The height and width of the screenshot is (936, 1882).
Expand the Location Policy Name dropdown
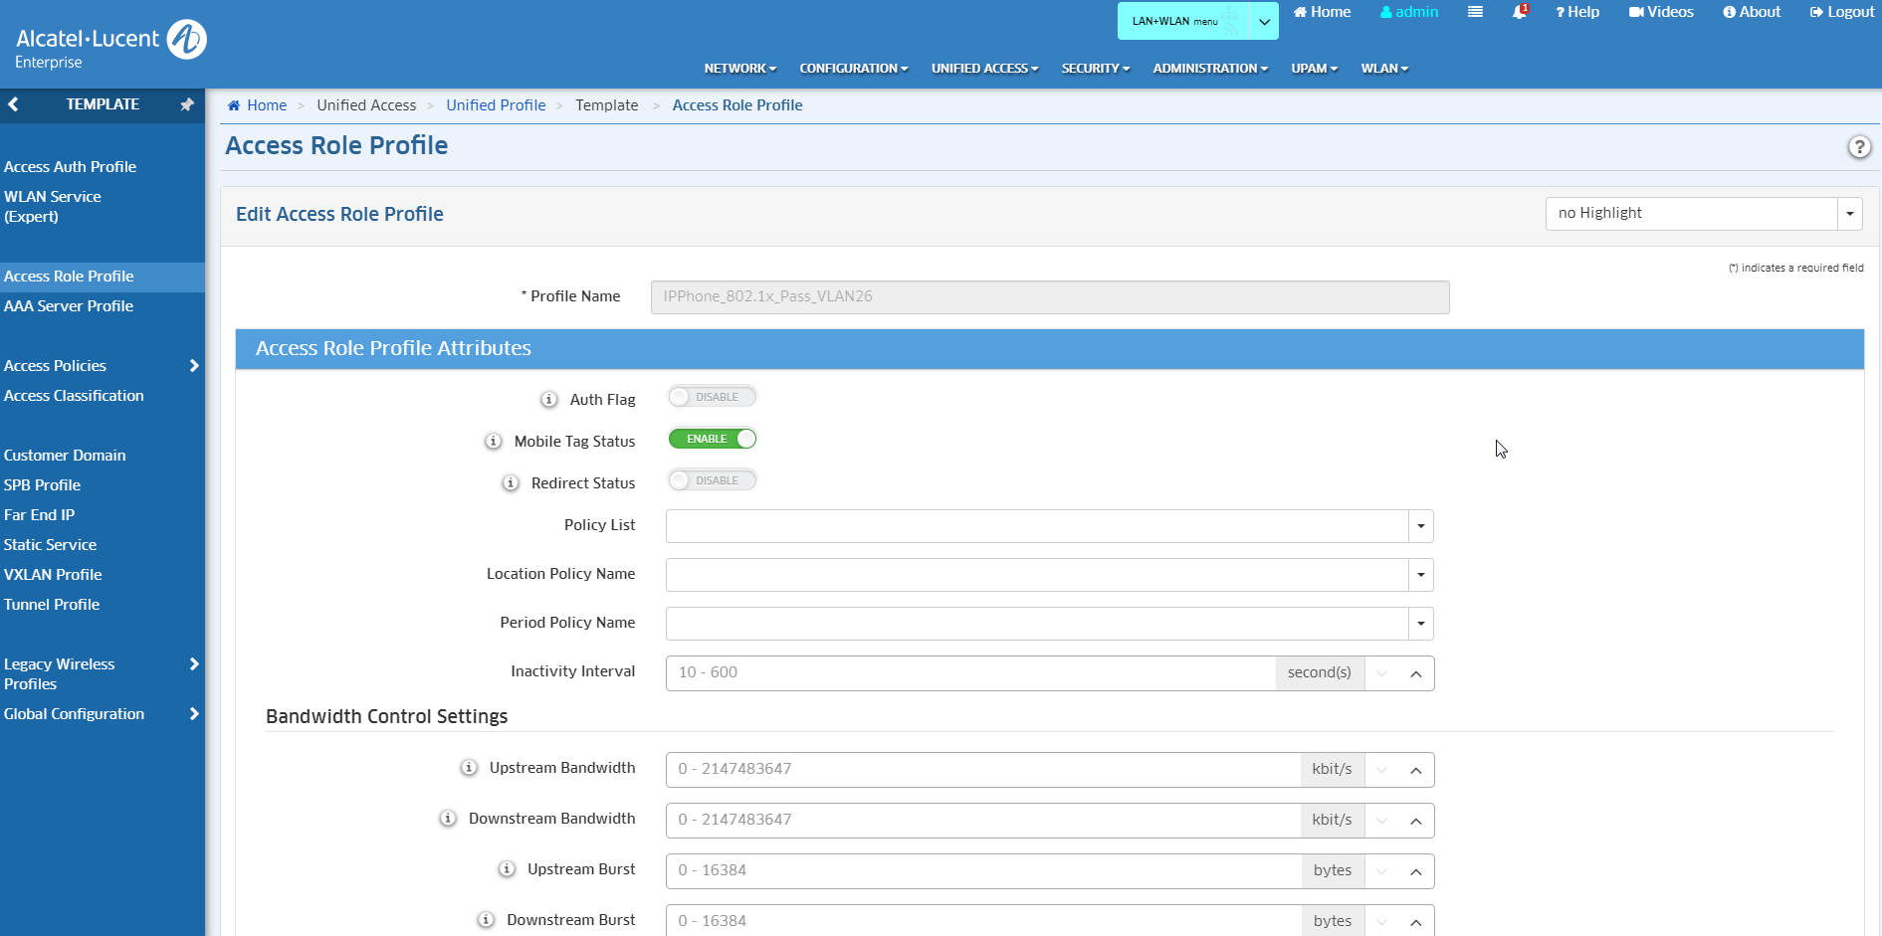tap(1420, 575)
